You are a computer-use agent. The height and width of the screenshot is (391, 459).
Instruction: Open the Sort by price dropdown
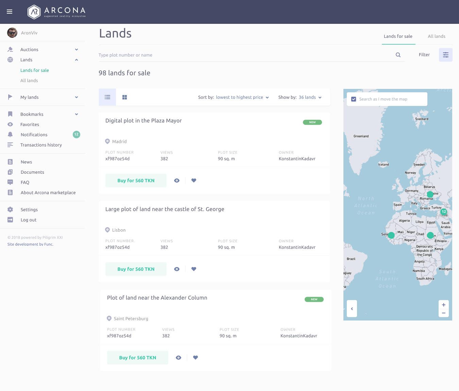242,97
